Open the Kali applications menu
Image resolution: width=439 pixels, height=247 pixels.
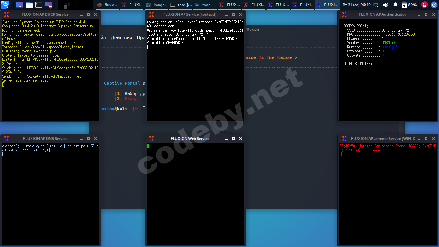click(x=5, y=5)
